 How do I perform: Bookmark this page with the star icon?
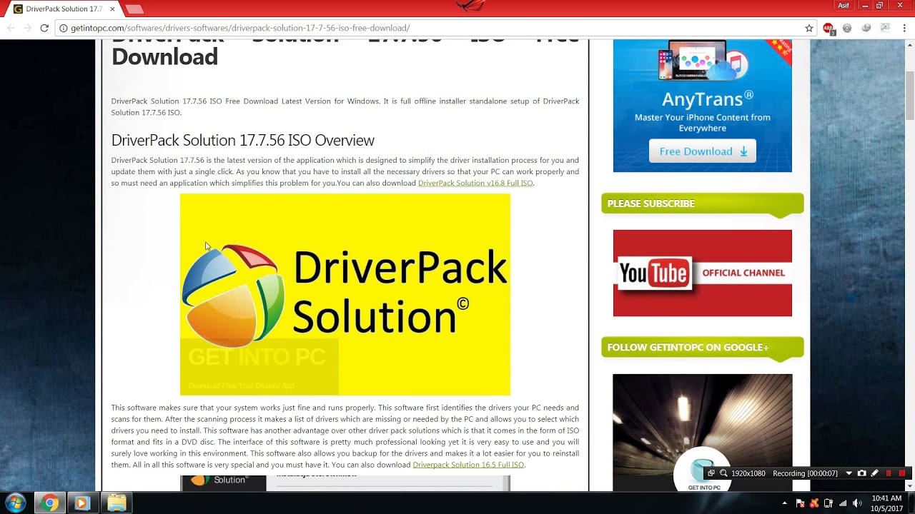[809, 28]
